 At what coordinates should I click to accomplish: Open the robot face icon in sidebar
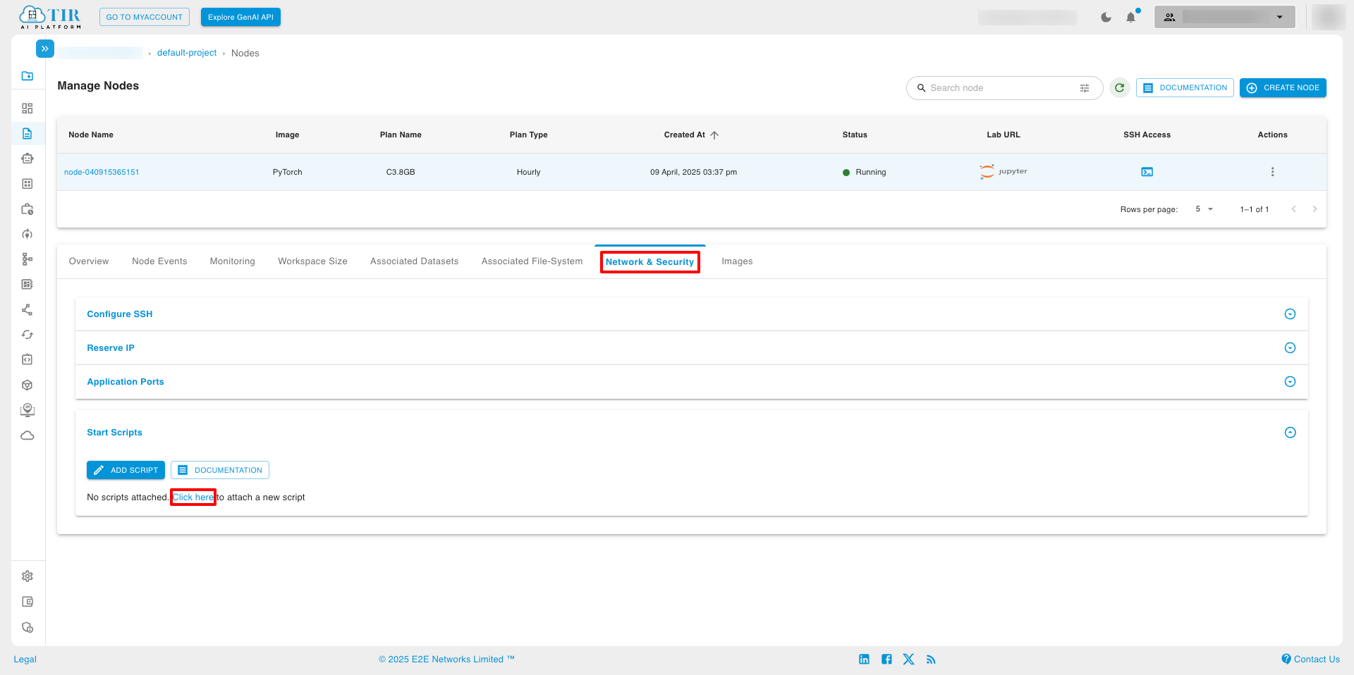coord(28,159)
